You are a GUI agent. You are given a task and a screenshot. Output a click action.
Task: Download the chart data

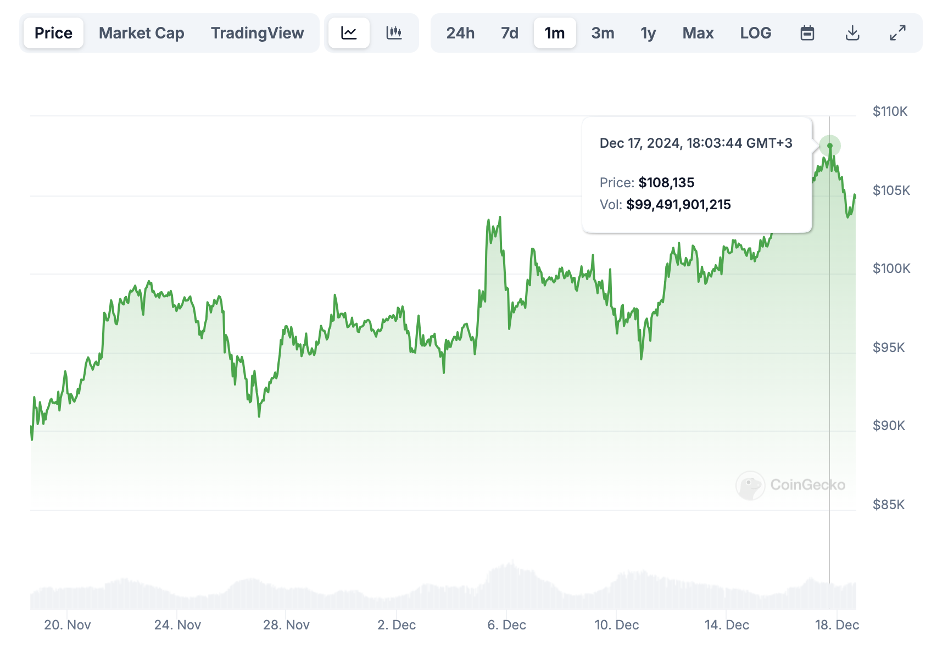(x=852, y=33)
